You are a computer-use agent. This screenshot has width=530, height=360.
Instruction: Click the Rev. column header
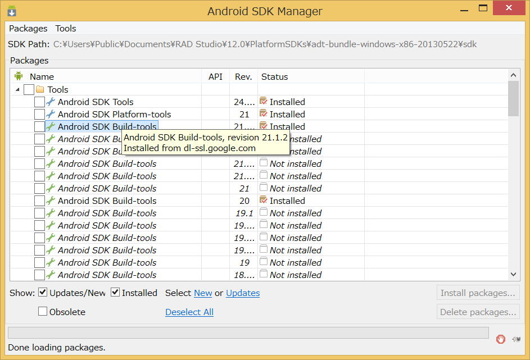(x=243, y=76)
